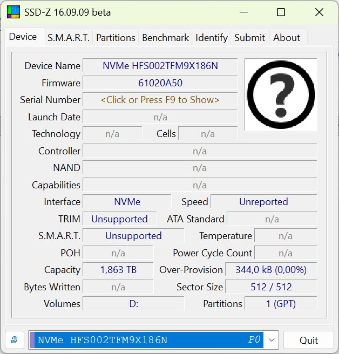Click the SSD-Z app icon in title bar
Image resolution: width=339 pixels, height=354 pixels.
[x=13, y=12]
